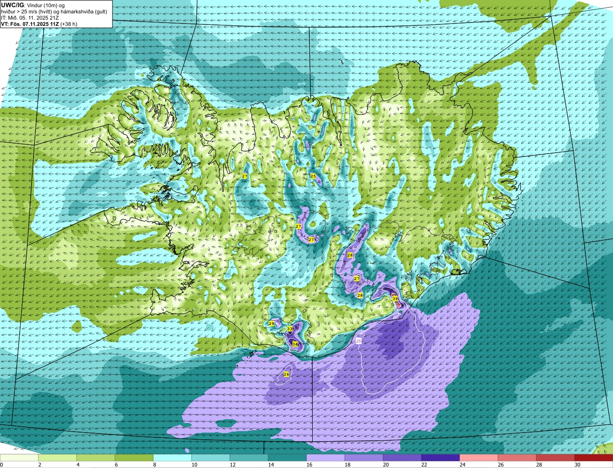This screenshot has width=613, height=468.
Task: Pick the 10–12 m/s swatch on the color scale
Action: coord(211,458)
